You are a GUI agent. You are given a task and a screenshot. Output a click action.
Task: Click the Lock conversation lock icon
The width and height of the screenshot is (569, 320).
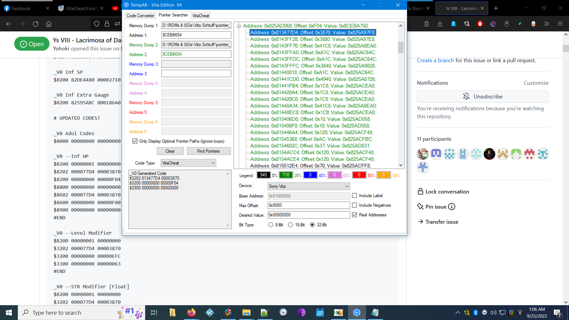click(x=420, y=191)
